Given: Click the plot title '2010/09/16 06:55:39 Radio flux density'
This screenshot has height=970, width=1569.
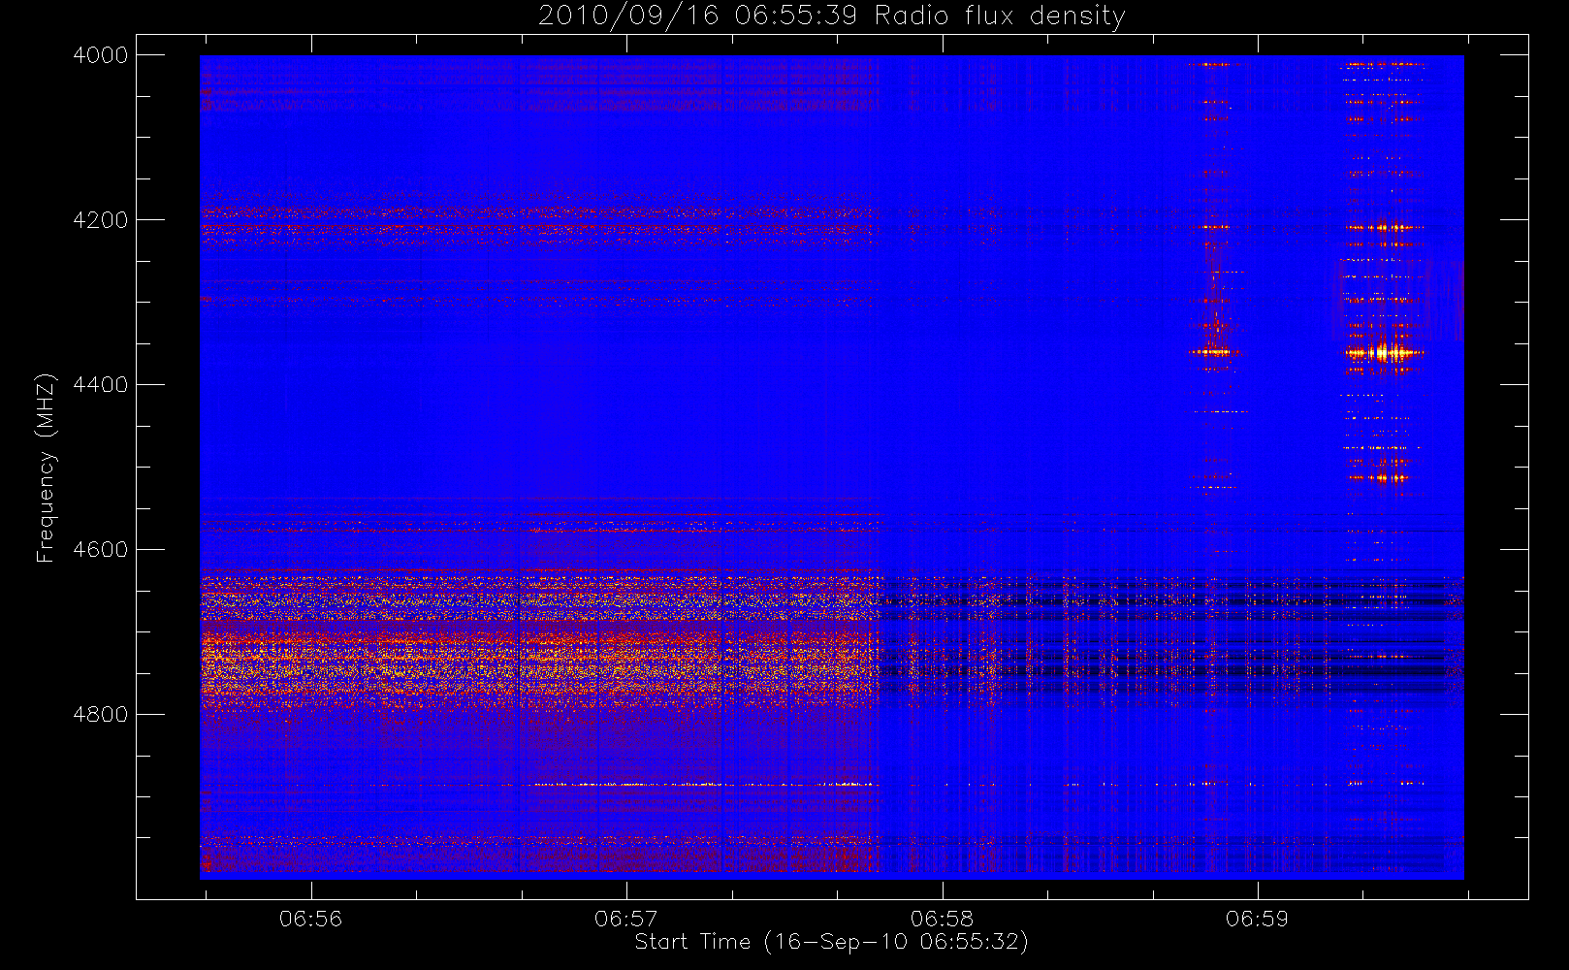Looking at the screenshot, I should pyautogui.click(x=832, y=16).
